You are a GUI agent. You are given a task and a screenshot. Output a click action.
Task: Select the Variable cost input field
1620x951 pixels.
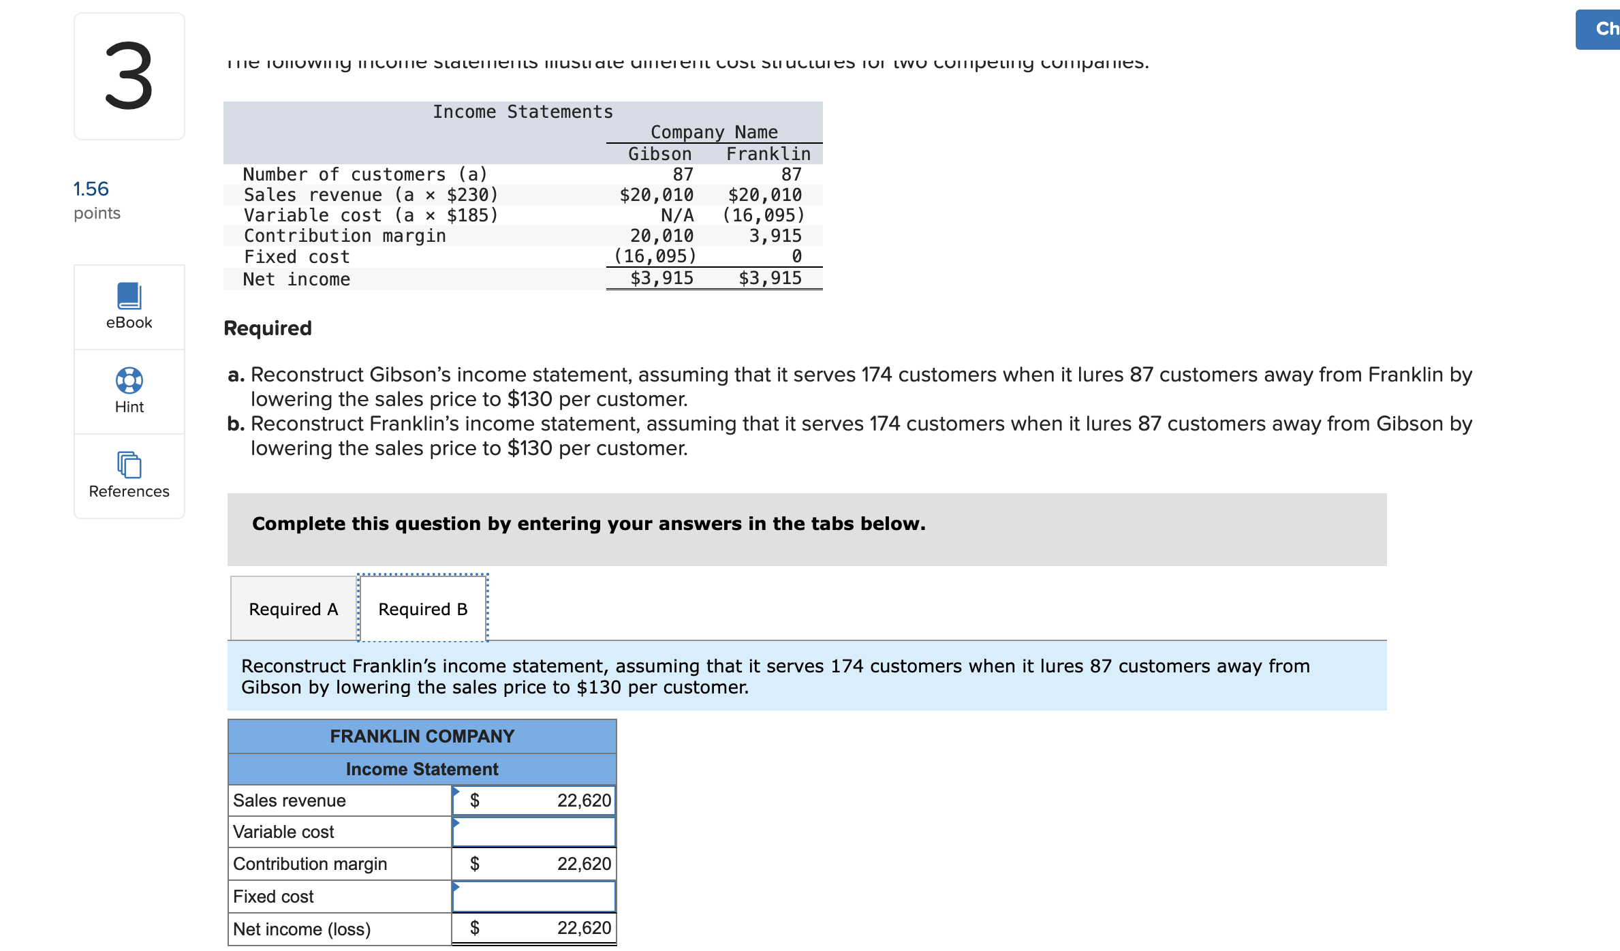pos(533,831)
